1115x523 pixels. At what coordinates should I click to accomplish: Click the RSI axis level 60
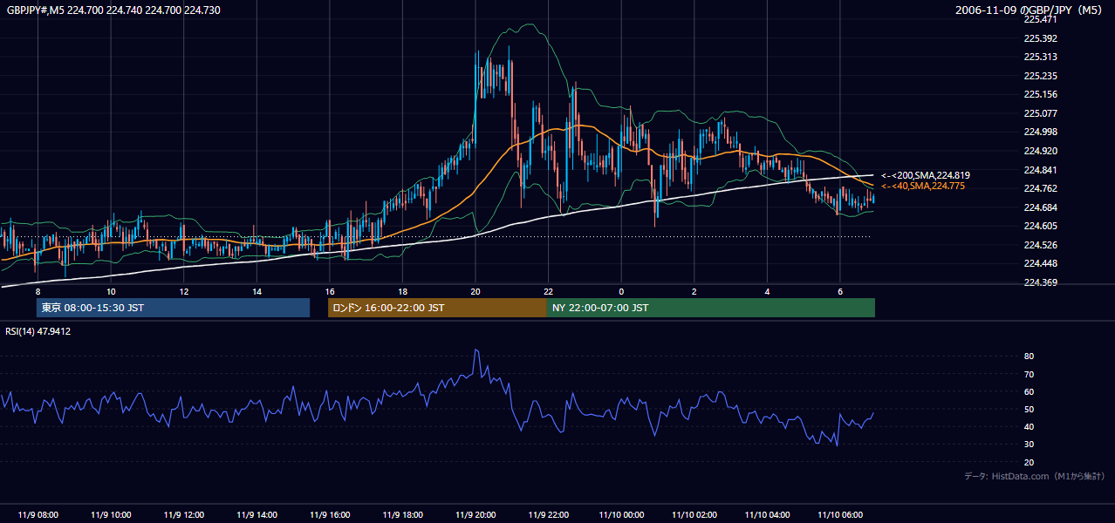coord(1029,391)
